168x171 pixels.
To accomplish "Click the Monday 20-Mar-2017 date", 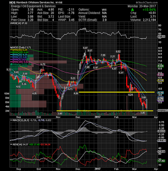I will pos(141,6).
